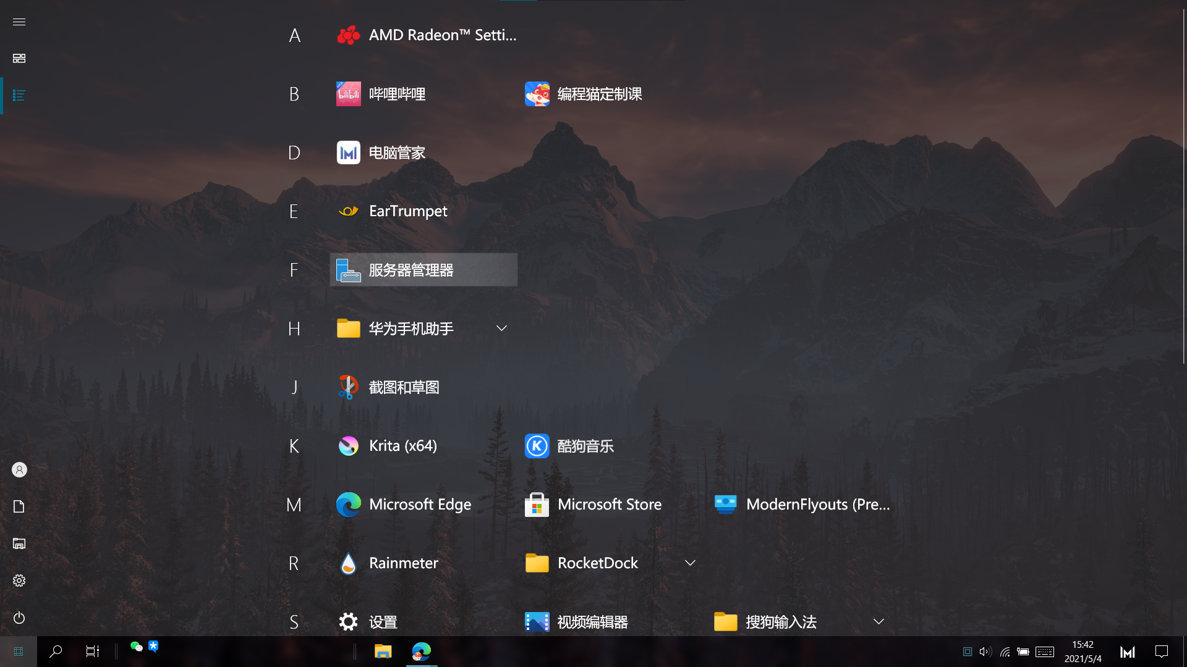Open 服务器管理器
1187x667 pixels.
pos(424,270)
